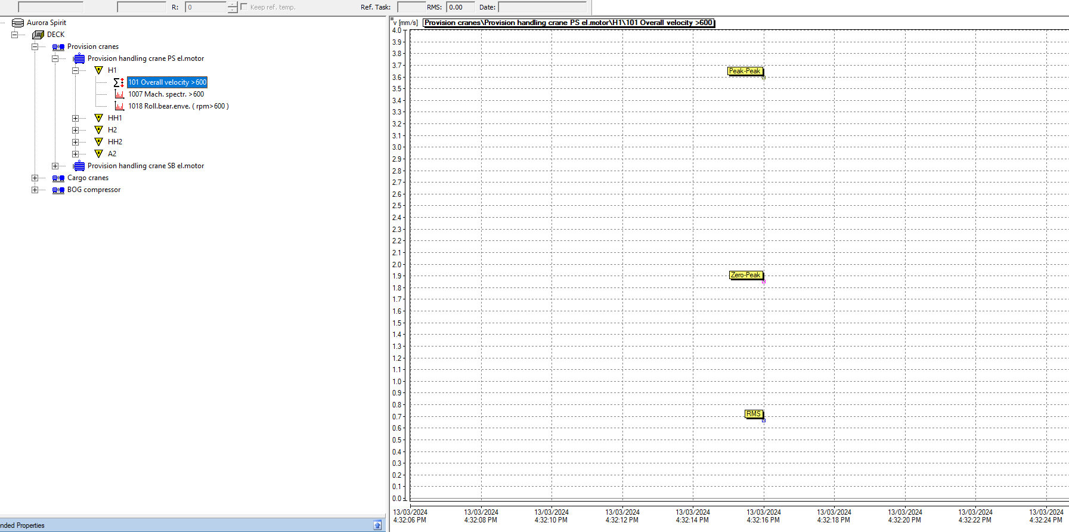Click the pin icon in Properties bar
The image size is (1069, 532).
[377, 525]
